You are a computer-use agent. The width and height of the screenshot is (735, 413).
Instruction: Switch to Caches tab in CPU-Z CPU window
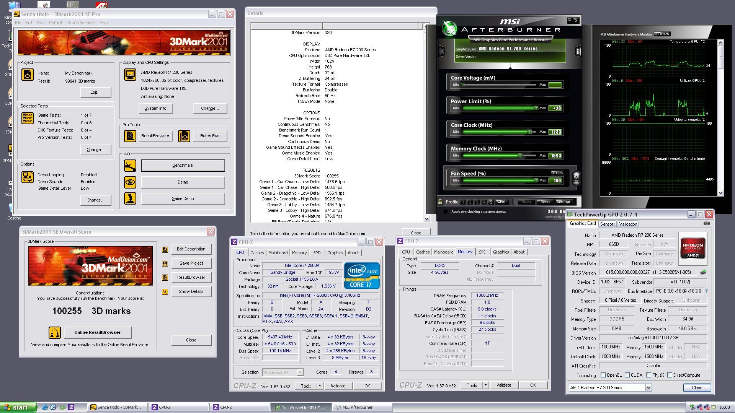pos(257,253)
